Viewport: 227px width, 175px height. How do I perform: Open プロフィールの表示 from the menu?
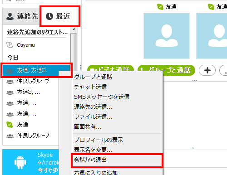coord(99,140)
